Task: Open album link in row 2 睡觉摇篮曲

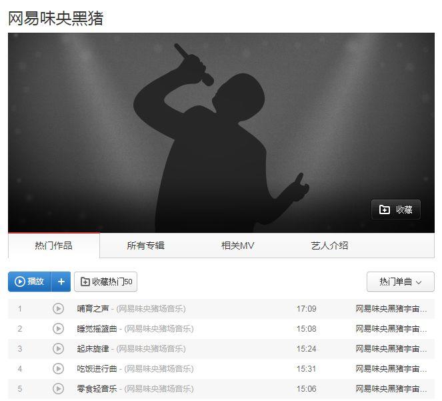Action: click(391, 329)
